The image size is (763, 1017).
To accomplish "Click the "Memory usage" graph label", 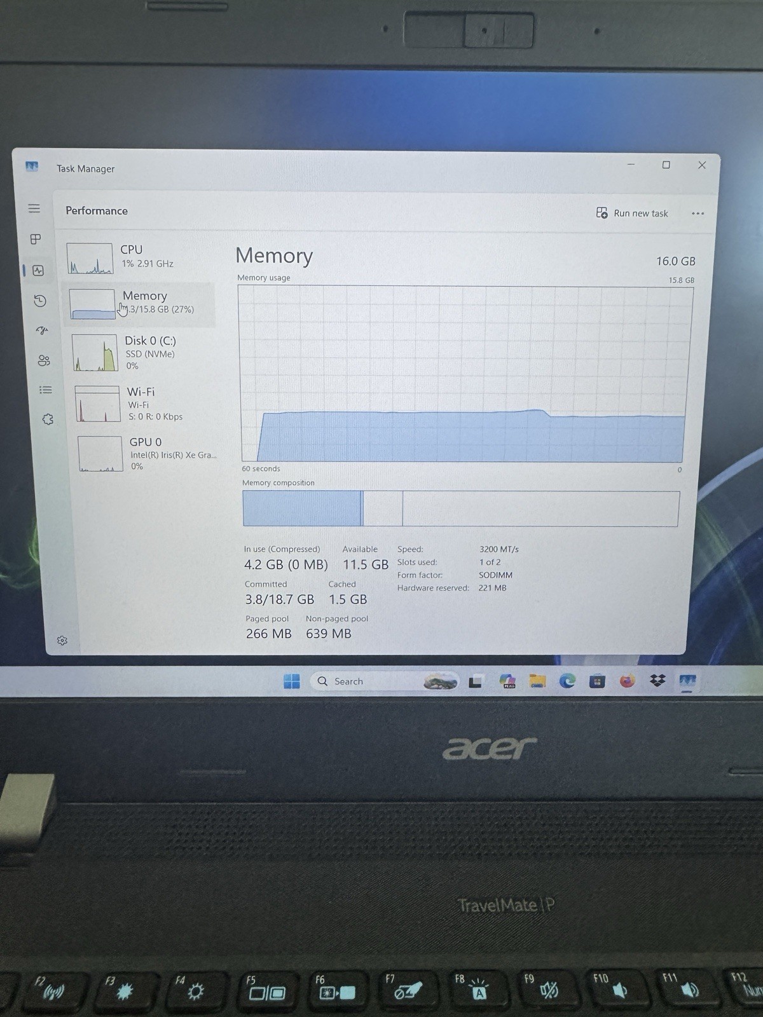I will point(264,278).
